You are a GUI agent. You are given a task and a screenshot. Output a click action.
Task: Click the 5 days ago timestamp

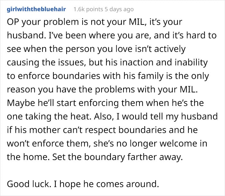pos(119,9)
